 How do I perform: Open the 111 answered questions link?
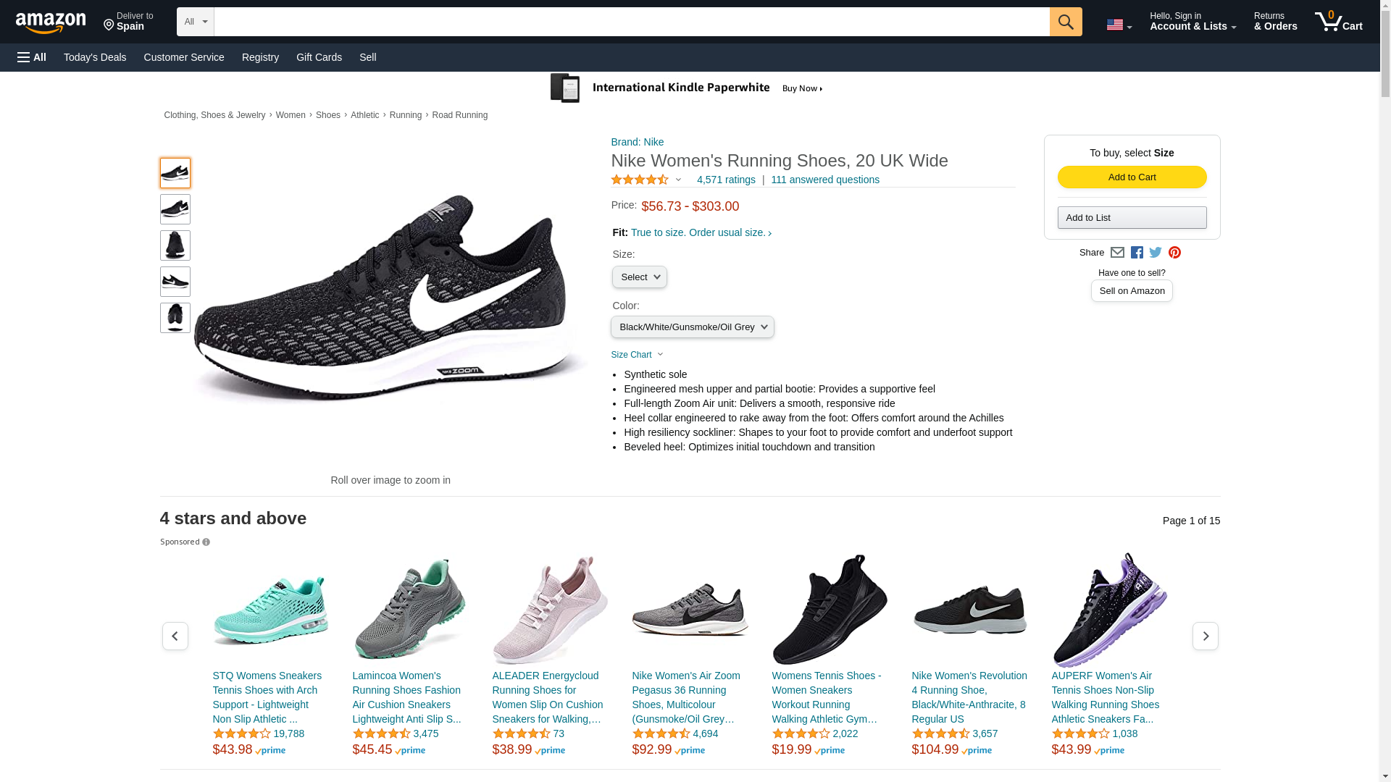tap(824, 180)
